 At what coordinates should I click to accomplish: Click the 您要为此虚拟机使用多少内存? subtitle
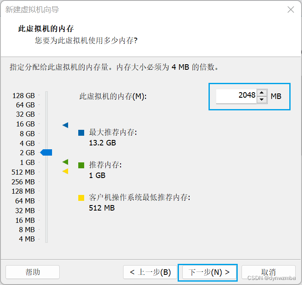(x=86, y=41)
